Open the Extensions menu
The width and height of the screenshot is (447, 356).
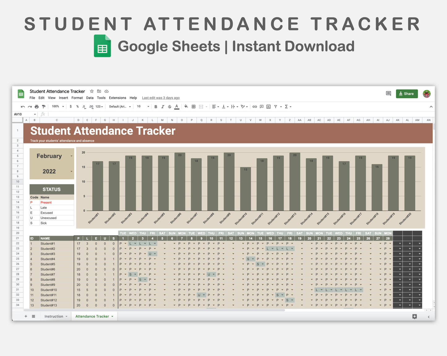(117, 98)
